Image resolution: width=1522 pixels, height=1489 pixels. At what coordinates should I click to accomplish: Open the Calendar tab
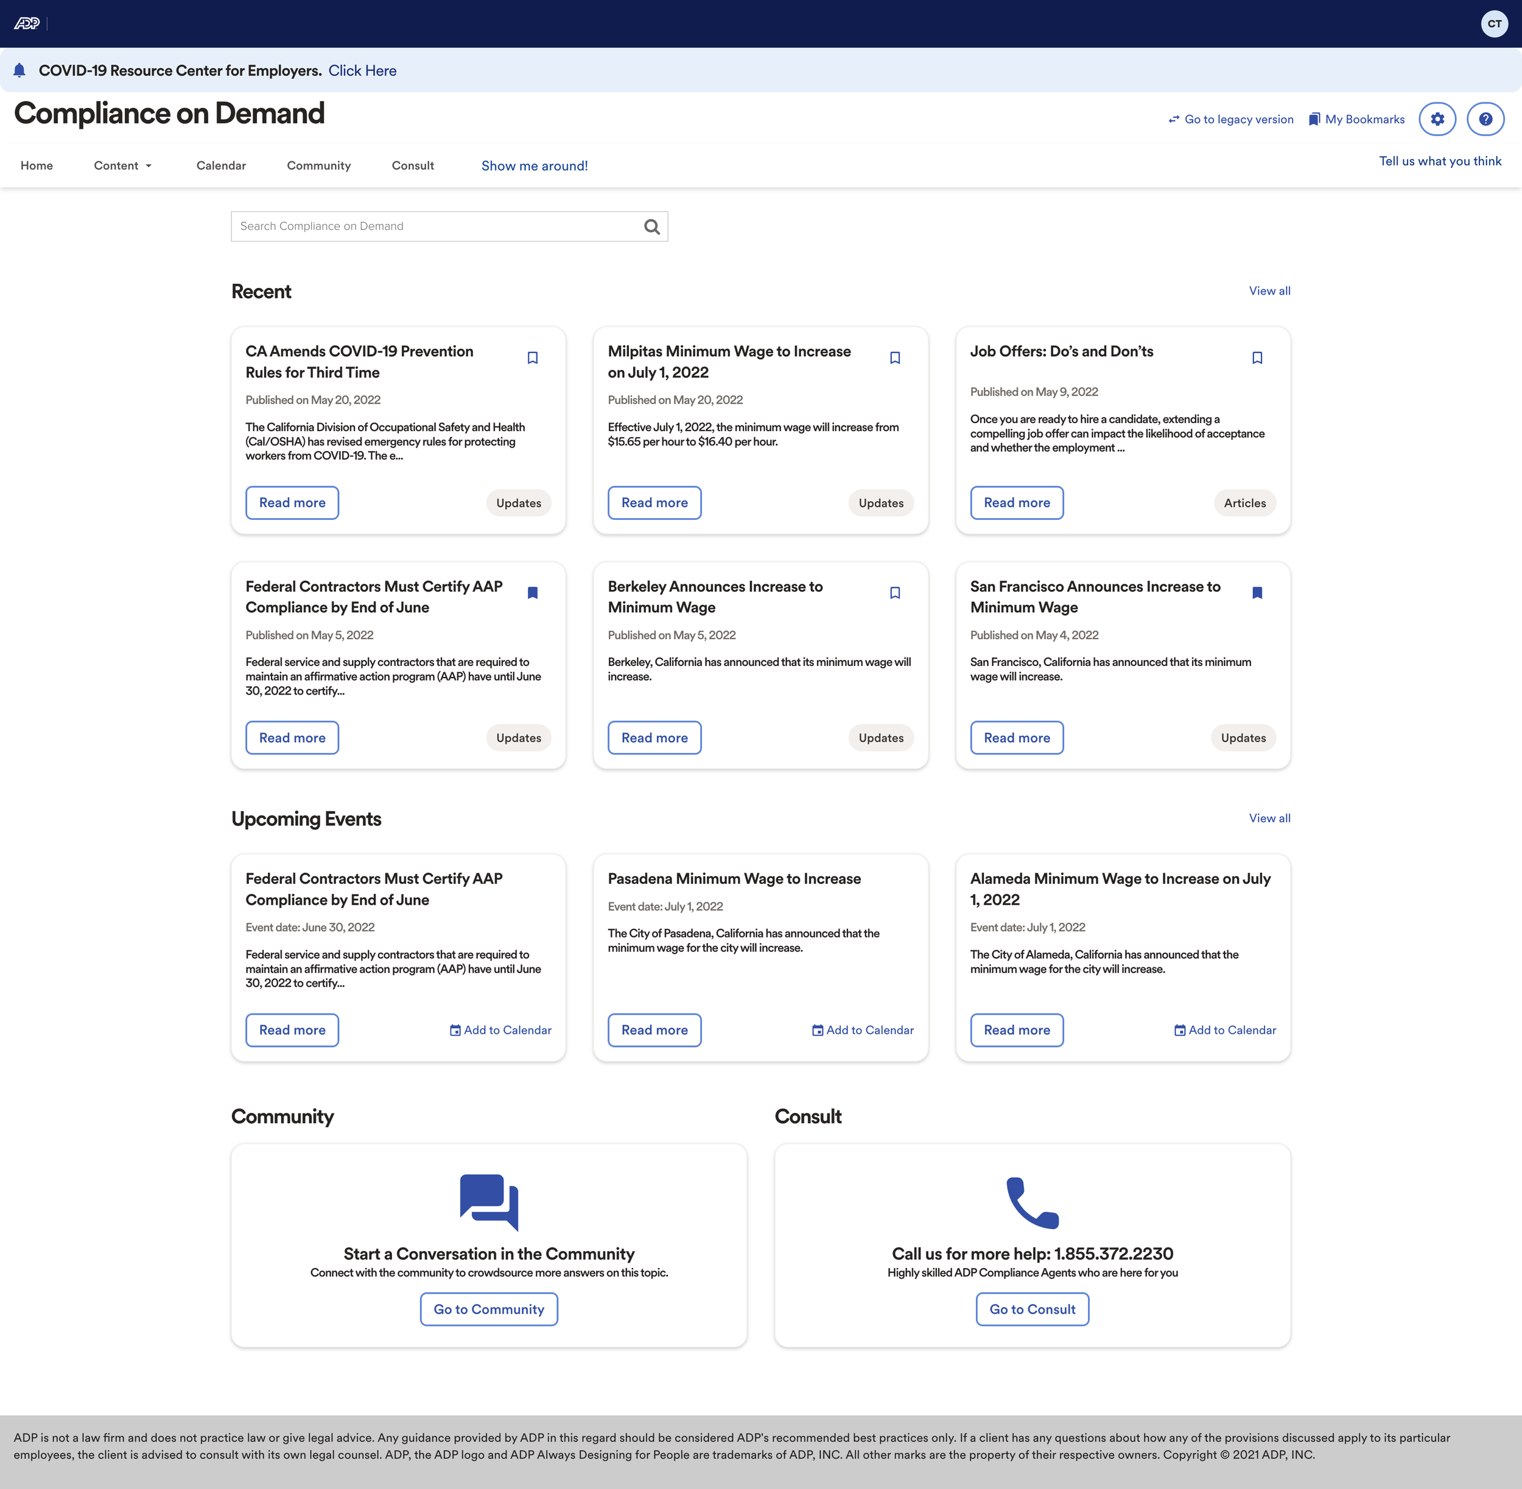[x=220, y=166]
